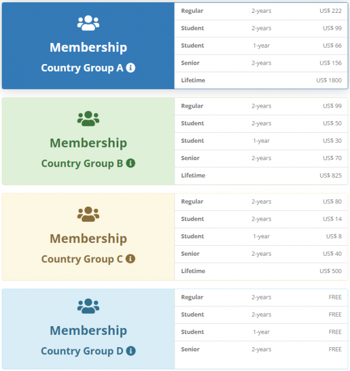Screen dimensions: 350x371
Task: Click the blue people icon in Group D
Action: 89,306
